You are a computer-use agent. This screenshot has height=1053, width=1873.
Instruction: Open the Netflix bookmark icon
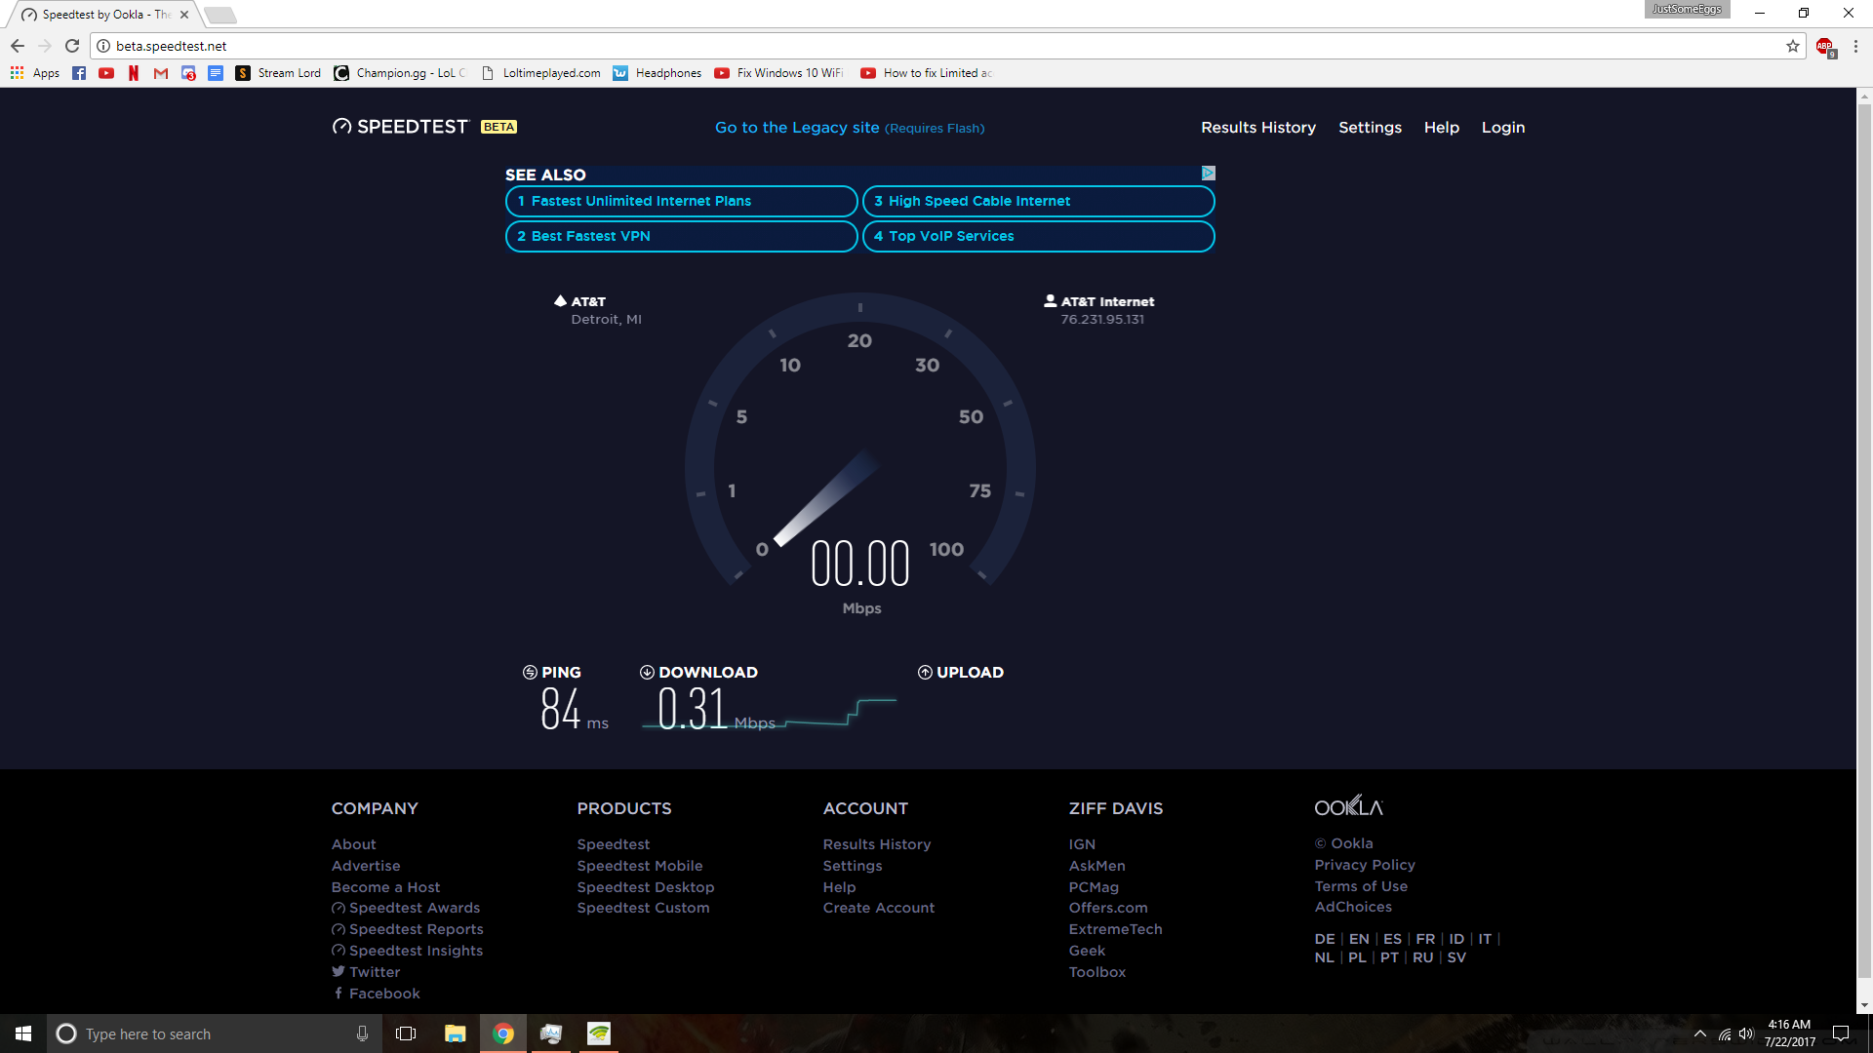point(134,73)
